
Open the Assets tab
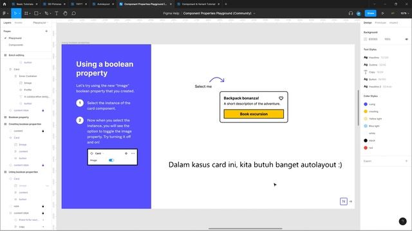(x=19, y=23)
